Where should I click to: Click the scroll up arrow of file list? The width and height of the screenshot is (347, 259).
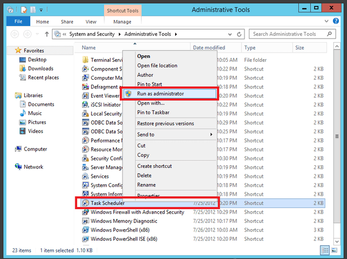(337, 46)
